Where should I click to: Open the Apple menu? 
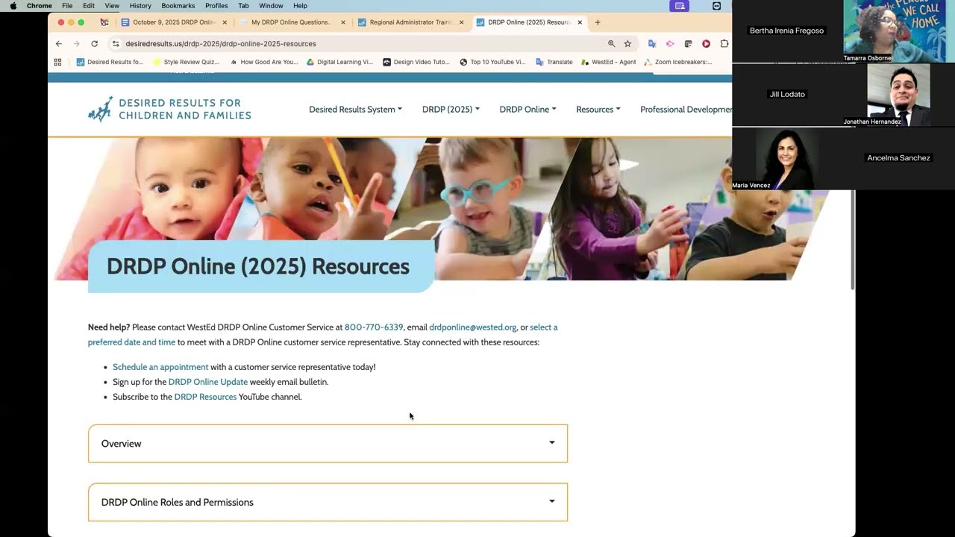point(13,5)
